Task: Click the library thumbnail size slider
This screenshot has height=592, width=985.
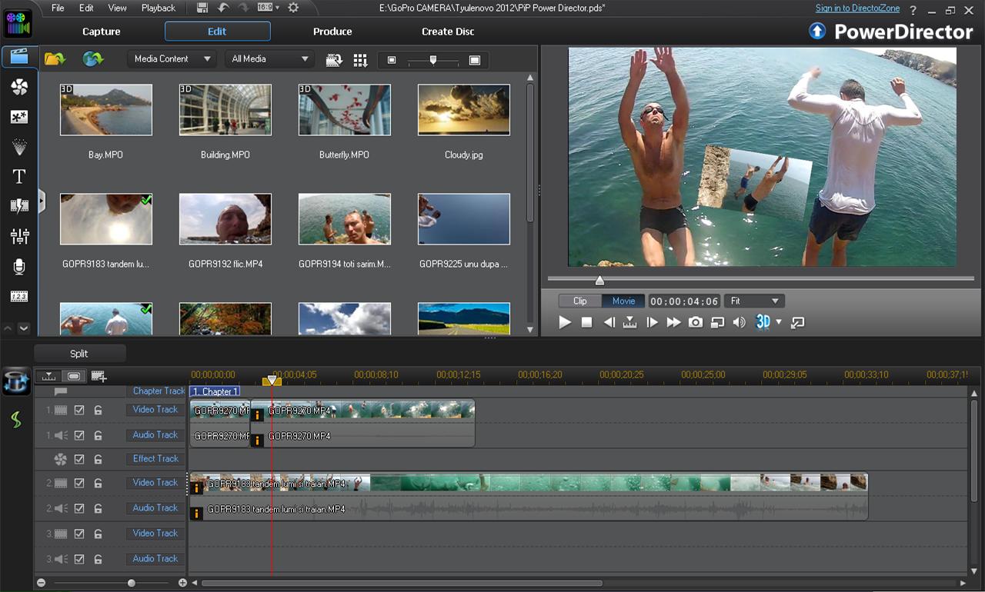Action: tap(433, 60)
